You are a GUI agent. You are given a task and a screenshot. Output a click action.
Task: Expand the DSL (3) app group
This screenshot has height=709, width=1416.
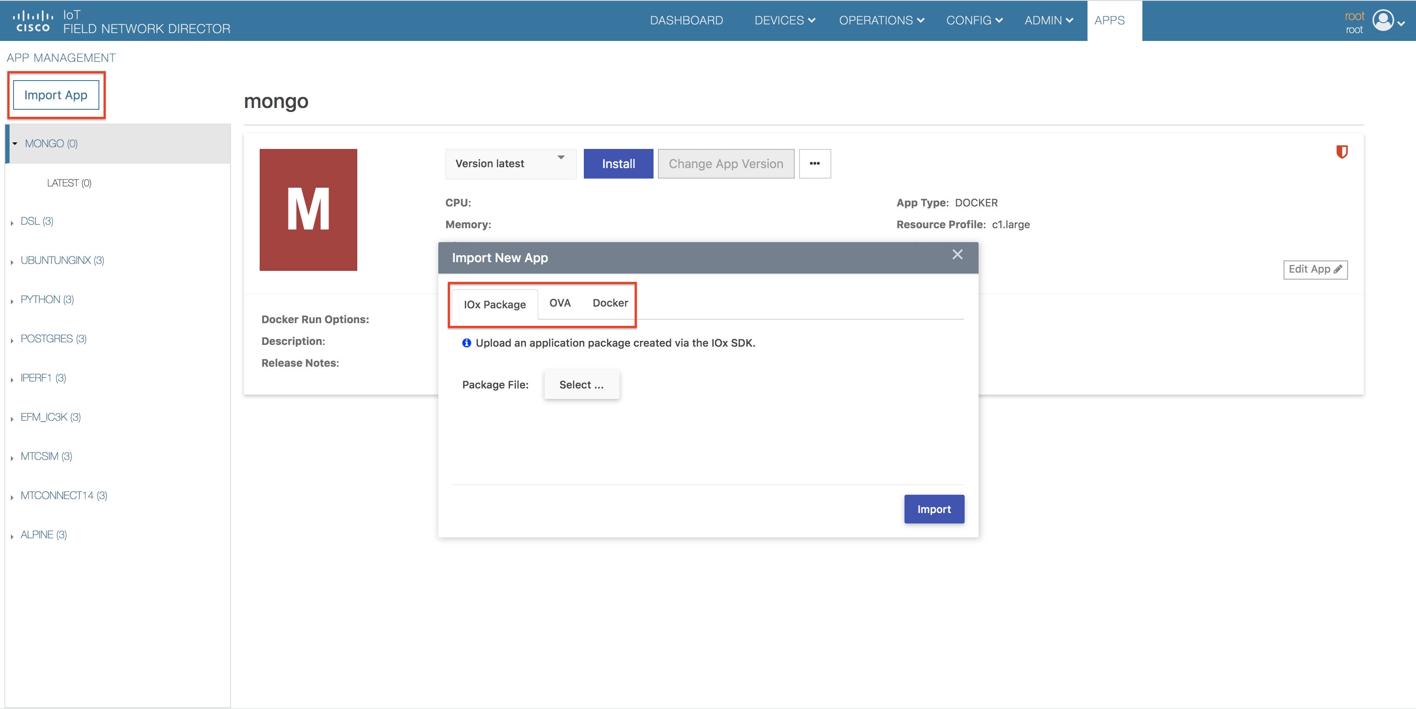[11, 223]
